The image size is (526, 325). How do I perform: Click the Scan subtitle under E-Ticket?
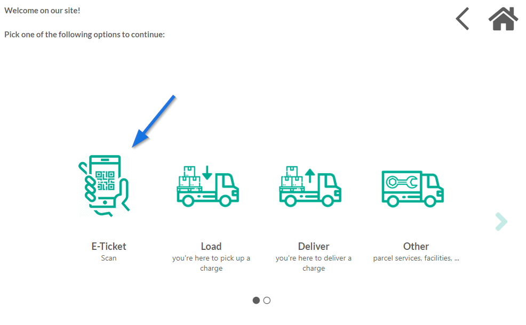[109, 258]
